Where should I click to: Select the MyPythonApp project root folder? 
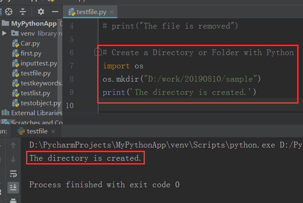[x=34, y=24]
